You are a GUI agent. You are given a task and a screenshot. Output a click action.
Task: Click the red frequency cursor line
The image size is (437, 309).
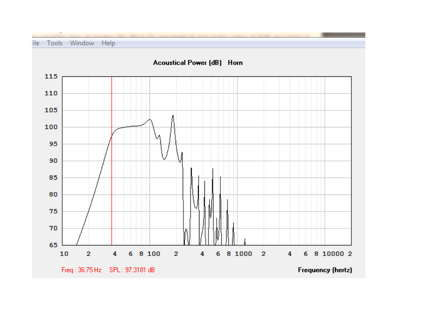pyautogui.click(x=112, y=161)
